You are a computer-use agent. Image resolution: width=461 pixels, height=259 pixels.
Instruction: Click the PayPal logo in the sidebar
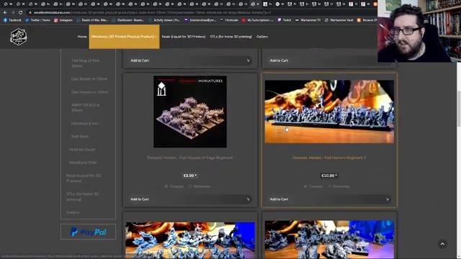pos(88,232)
